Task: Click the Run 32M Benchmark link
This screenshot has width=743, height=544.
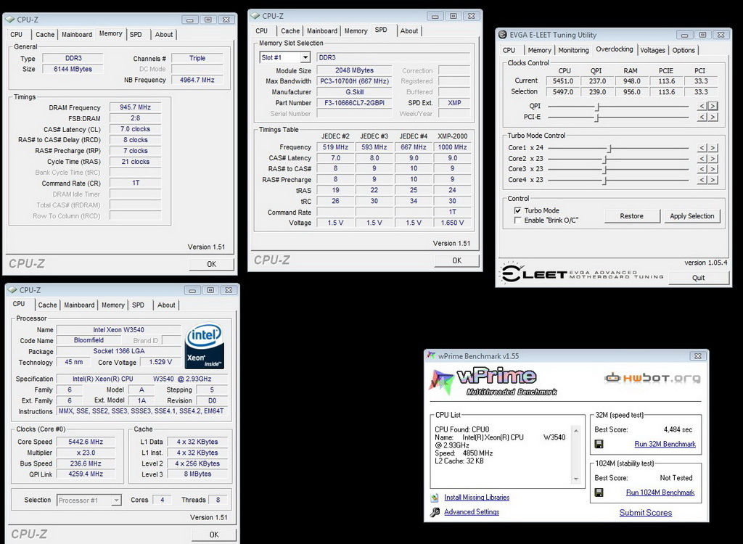Action: pyautogui.click(x=665, y=444)
